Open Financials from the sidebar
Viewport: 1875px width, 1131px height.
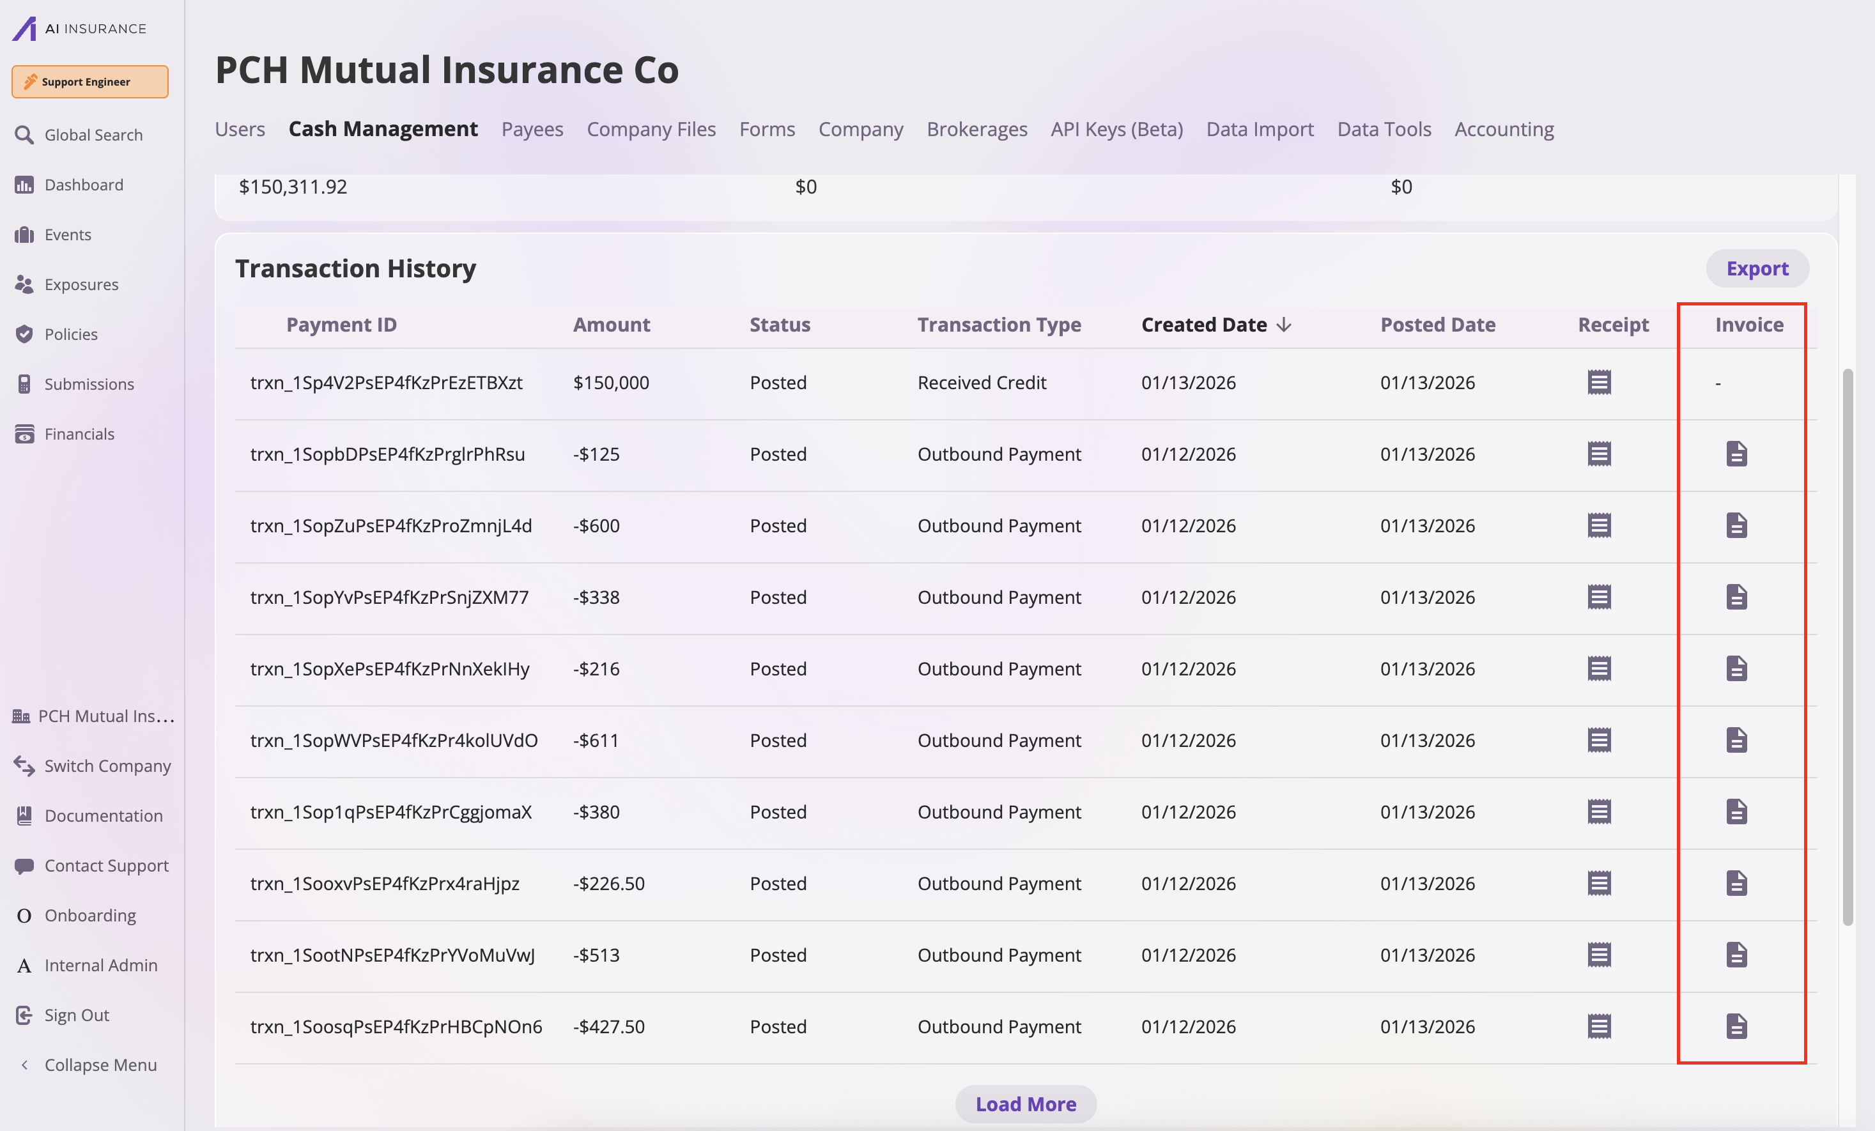click(79, 434)
